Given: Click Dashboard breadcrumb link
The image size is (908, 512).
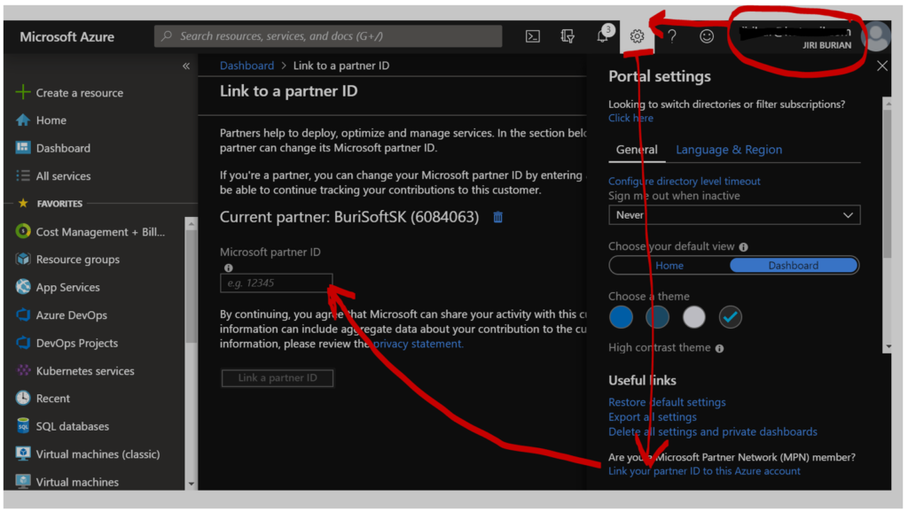Looking at the screenshot, I should coord(247,66).
